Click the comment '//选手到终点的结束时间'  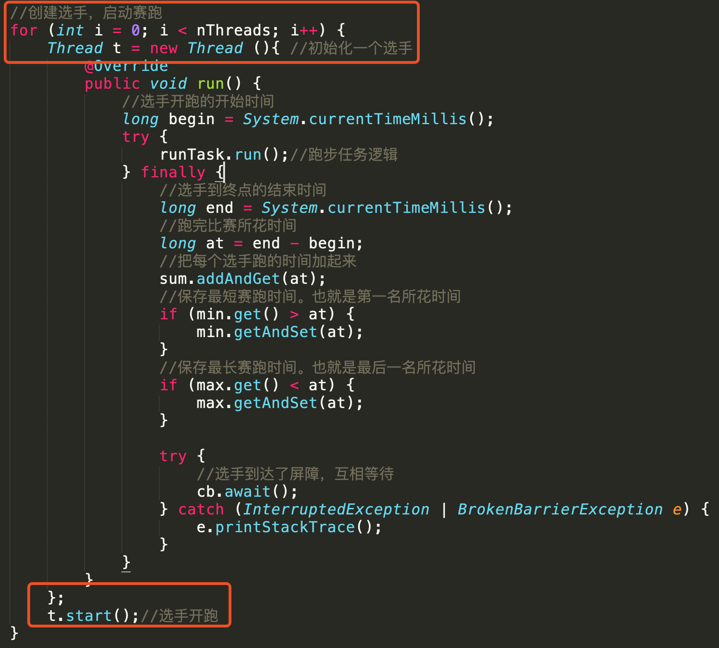(x=243, y=190)
